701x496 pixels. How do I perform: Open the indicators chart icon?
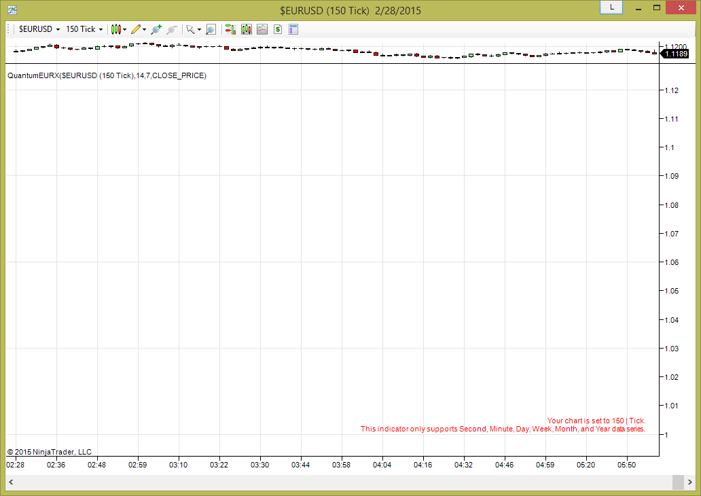pyautogui.click(x=262, y=29)
